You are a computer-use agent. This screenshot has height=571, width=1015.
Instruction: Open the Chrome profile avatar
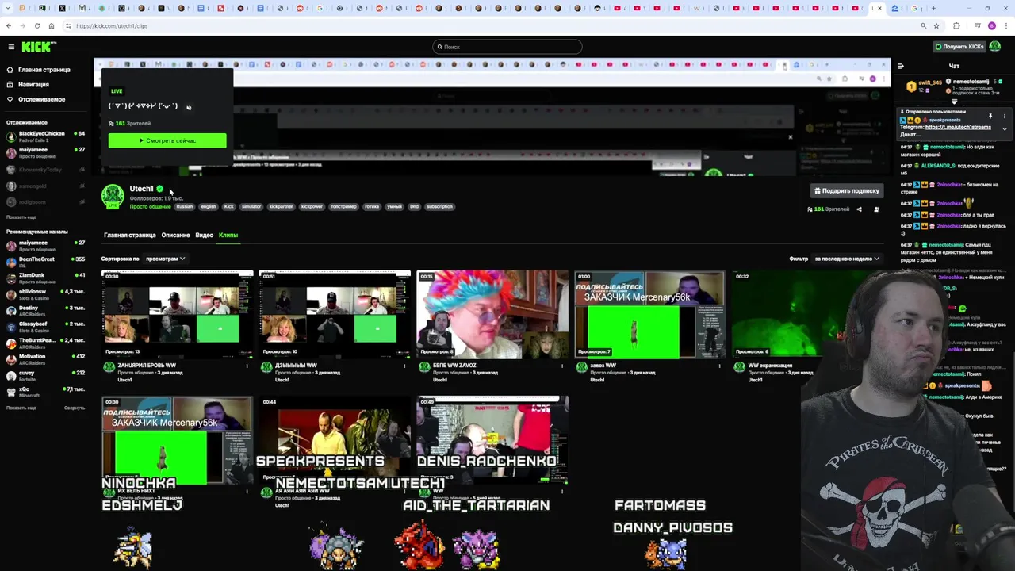pos(991,26)
